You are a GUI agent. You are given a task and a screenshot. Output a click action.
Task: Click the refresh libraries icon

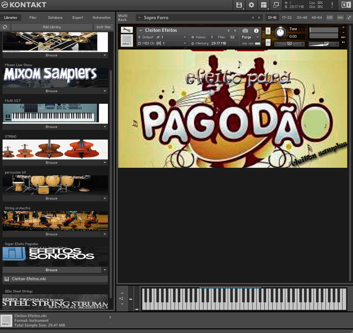5,27
